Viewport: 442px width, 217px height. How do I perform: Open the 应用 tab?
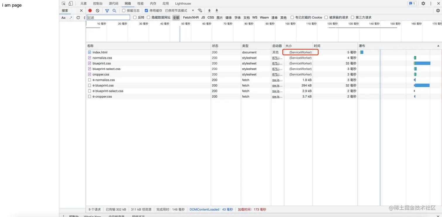166,4
